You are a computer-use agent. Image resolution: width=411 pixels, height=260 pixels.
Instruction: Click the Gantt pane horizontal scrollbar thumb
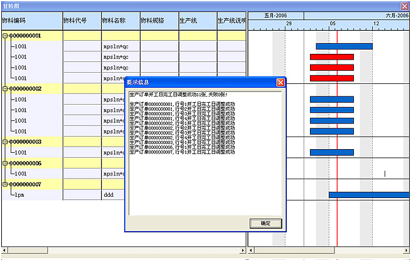point(295,251)
